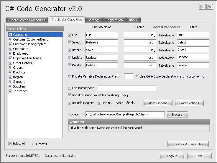Click the private variable prefix underscore field
Image resolution: width=217 pixels, height=163 pixels.
click(129, 76)
